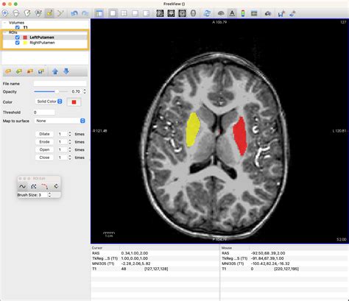Toggle the T1 volume checkbox
This screenshot has width=349, height=301.
click(18, 27)
